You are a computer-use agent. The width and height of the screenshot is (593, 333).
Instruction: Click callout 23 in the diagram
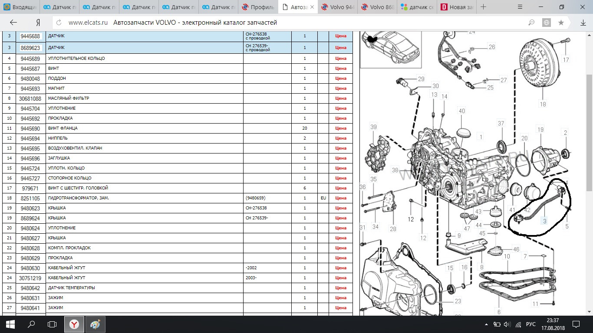(x=458, y=301)
